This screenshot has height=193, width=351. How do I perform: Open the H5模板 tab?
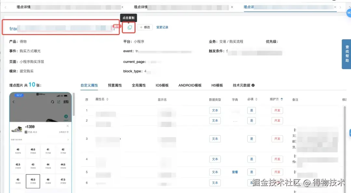217,85
